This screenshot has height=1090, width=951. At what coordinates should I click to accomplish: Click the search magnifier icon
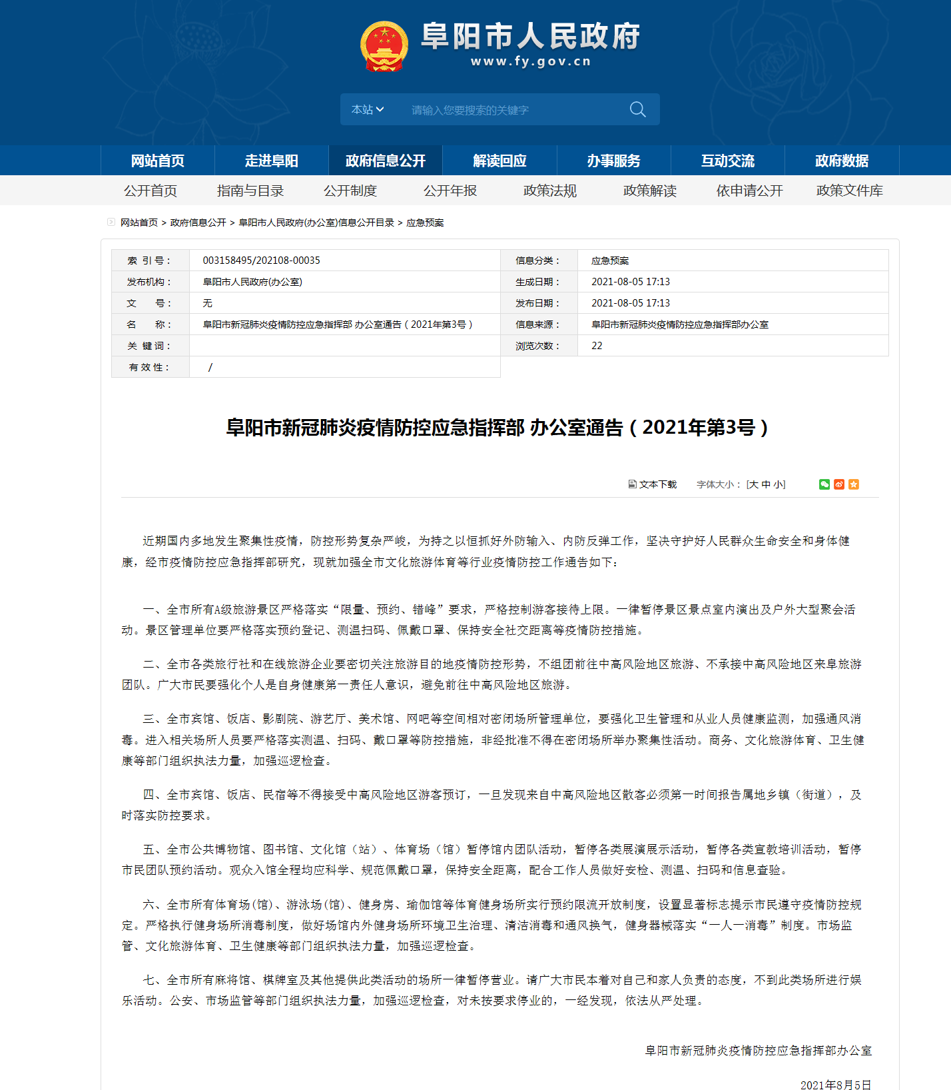coord(637,109)
